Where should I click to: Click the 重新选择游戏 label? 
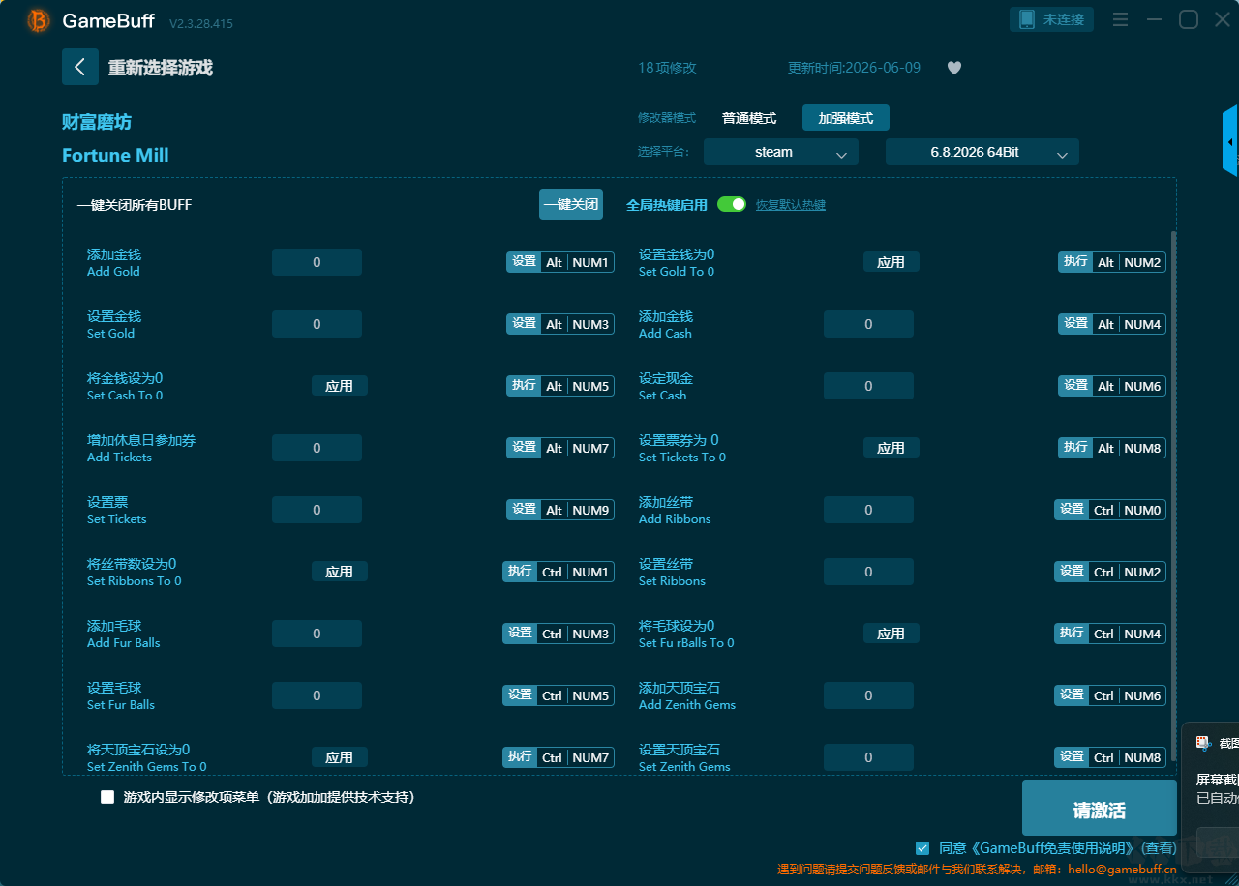coord(160,68)
